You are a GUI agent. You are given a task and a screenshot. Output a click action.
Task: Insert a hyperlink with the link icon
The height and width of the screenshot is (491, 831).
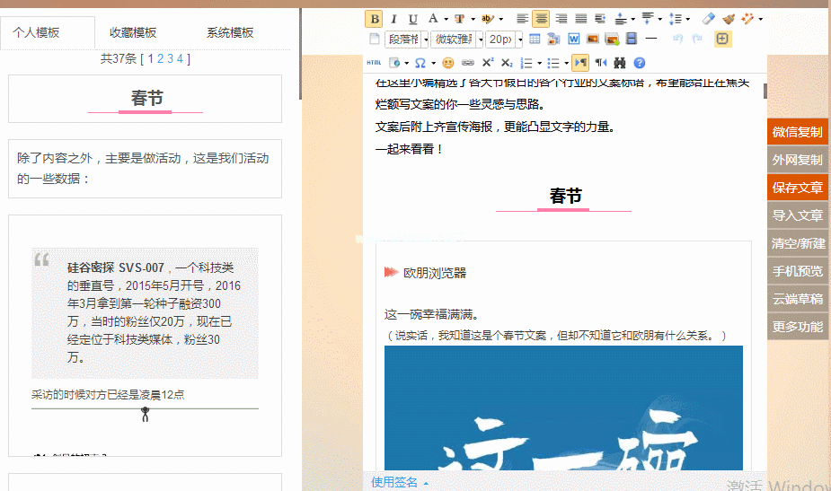pos(467,63)
